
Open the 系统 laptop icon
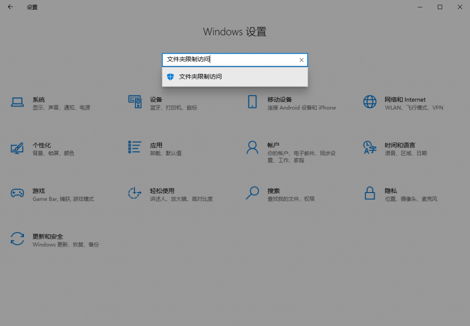coord(17,102)
